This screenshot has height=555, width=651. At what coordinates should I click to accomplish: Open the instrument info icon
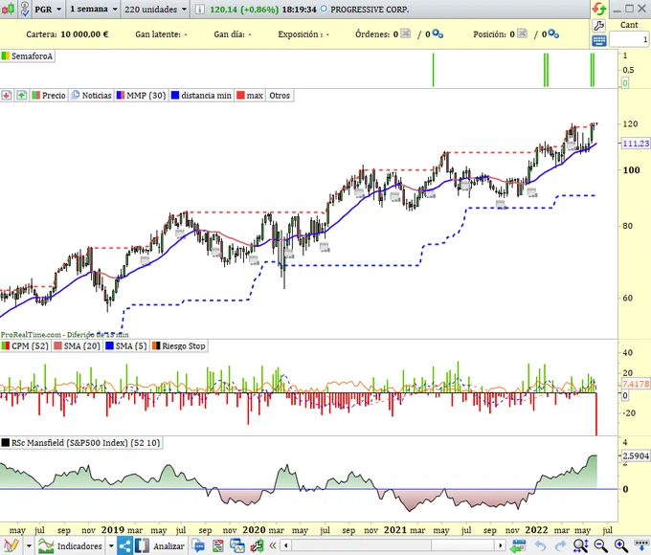[x=200, y=9]
